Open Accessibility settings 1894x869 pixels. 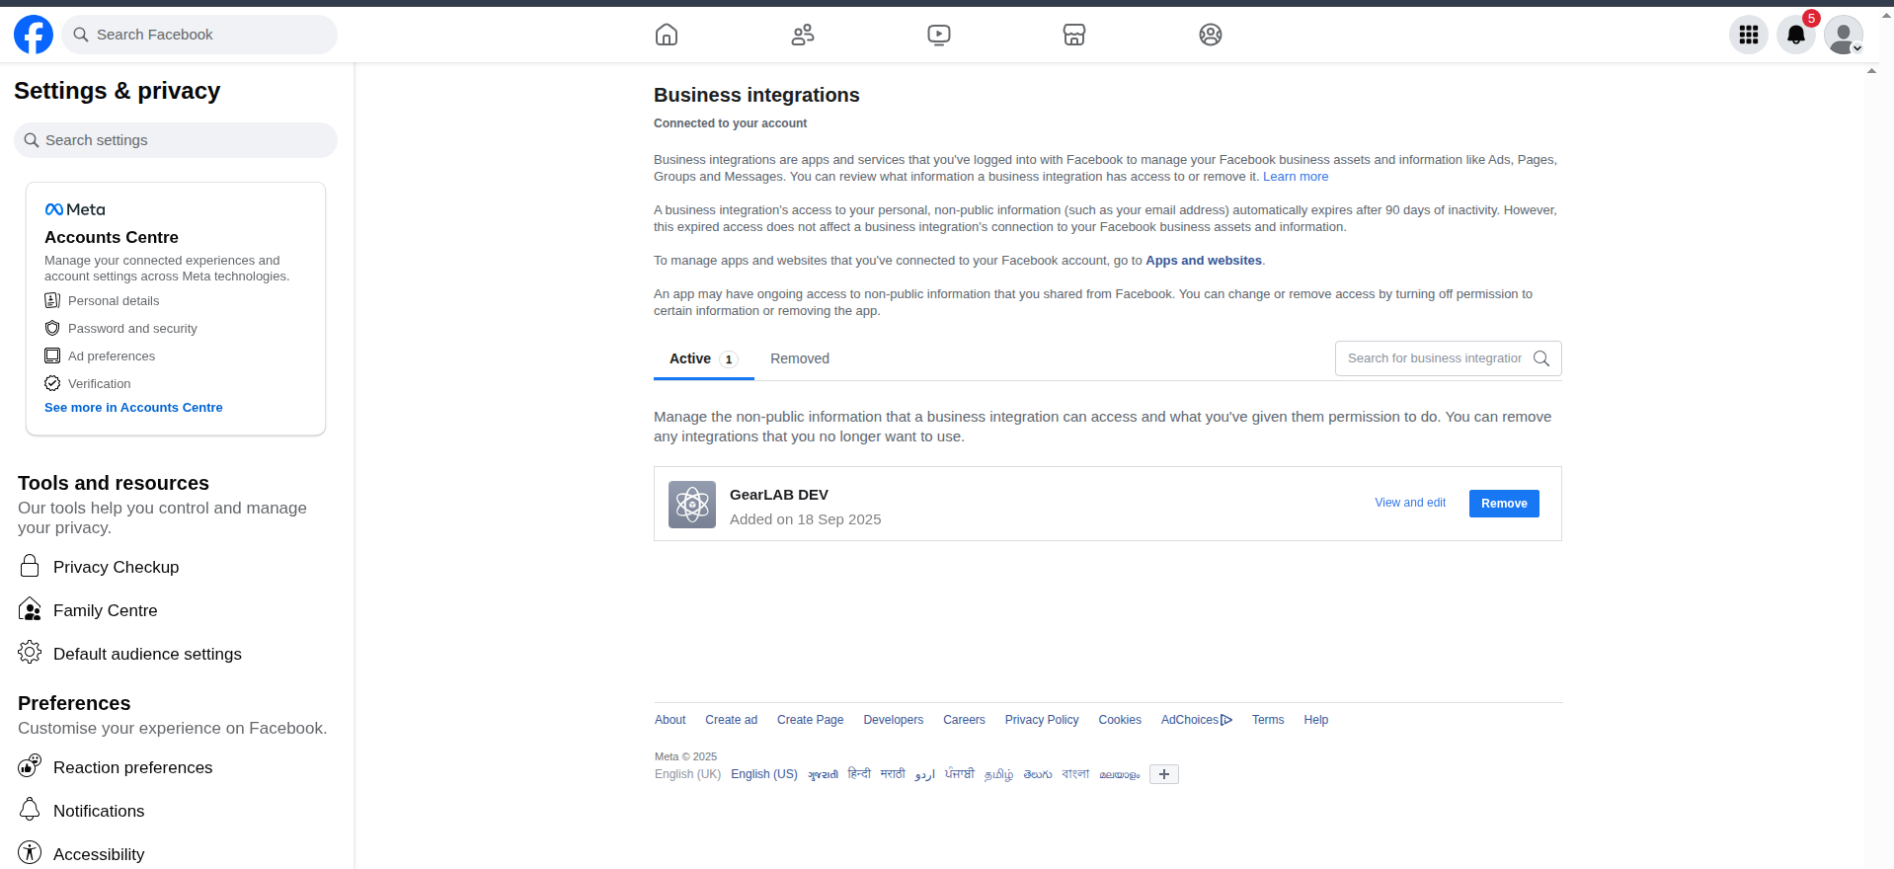[x=99, y=854]
